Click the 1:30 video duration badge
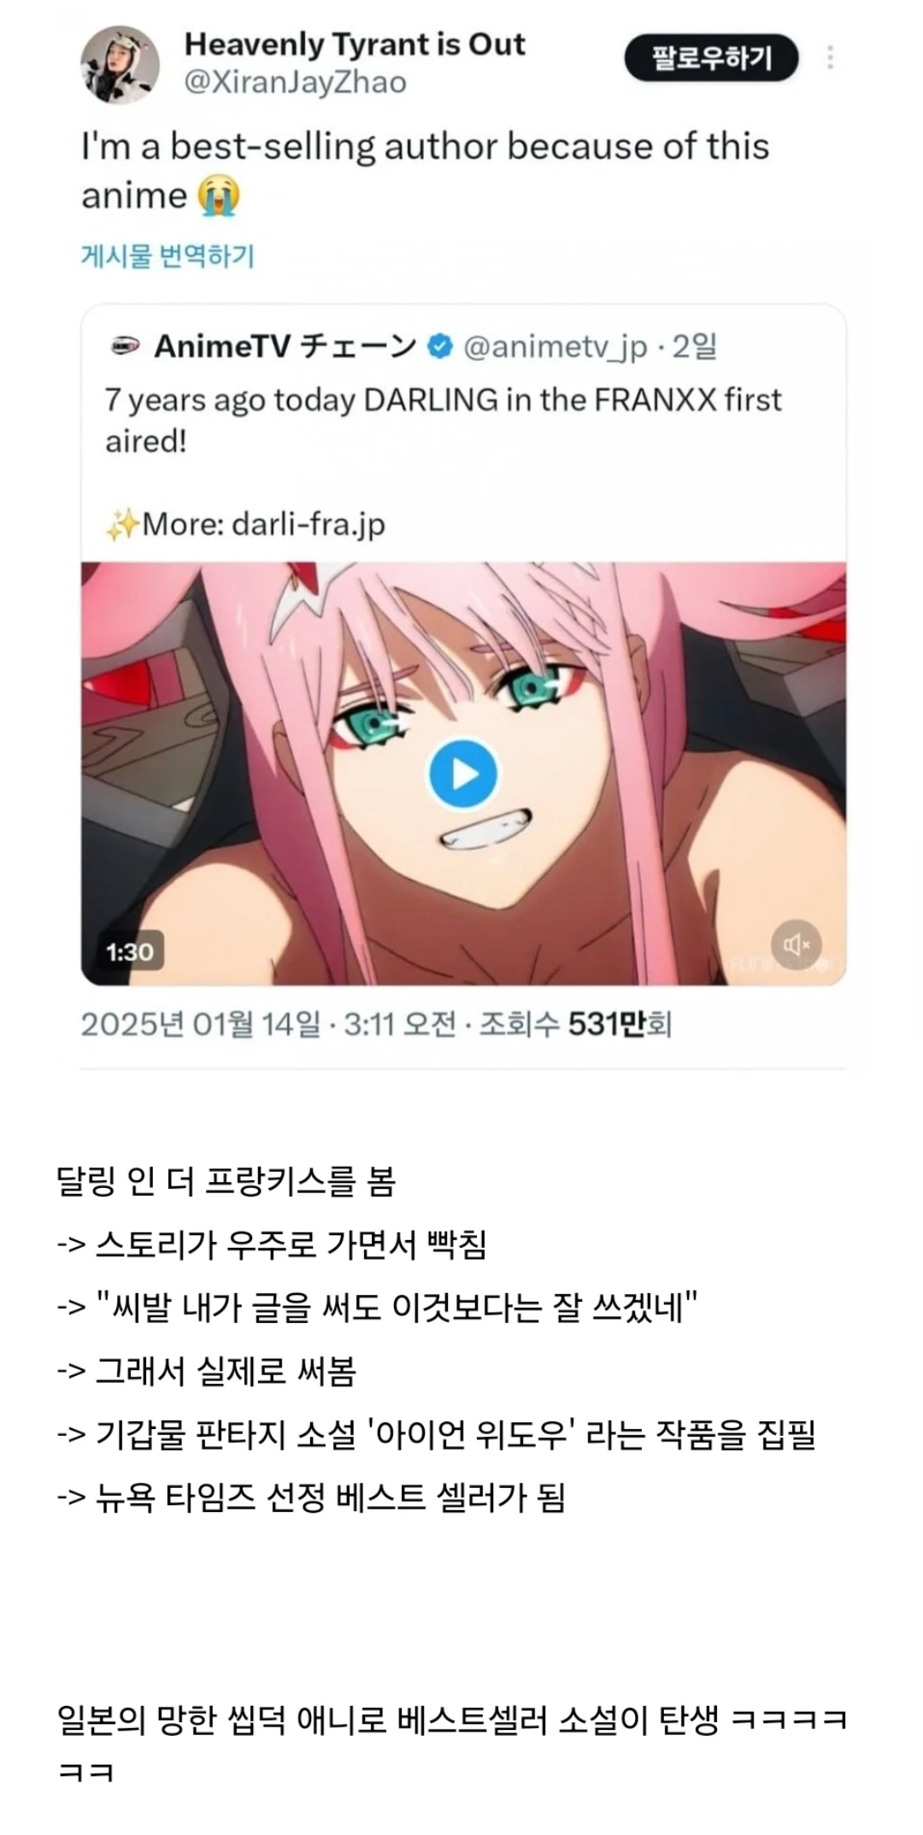The height and width of the screenshot is (1835, 923). (x=129, y=951)
